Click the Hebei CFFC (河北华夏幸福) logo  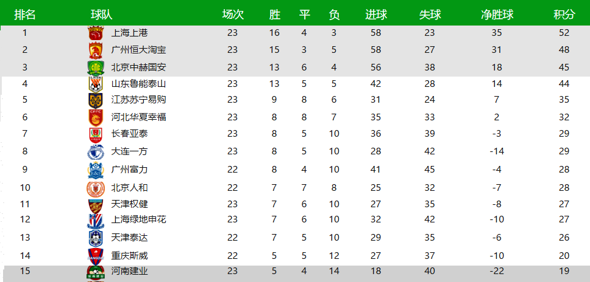(x=95, y=117)
